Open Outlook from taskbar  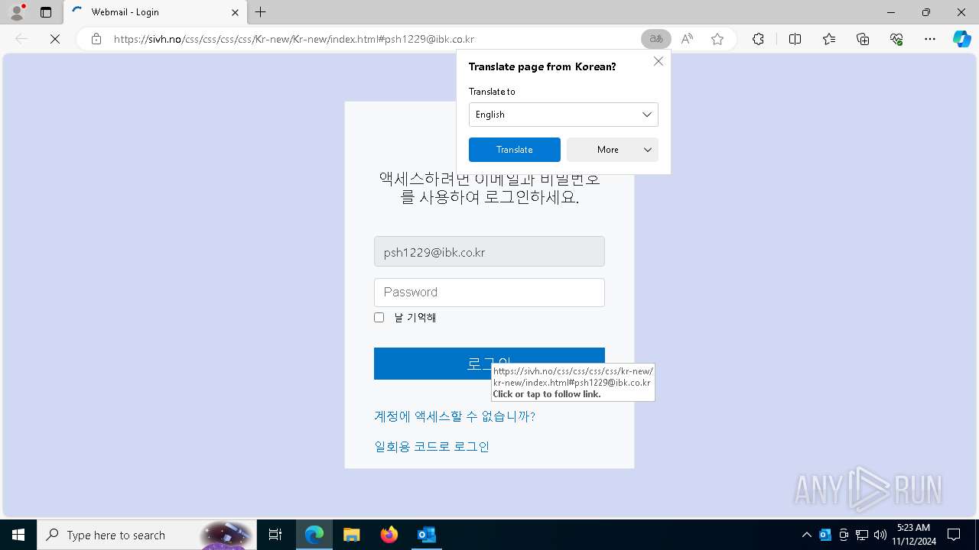[427, 535]
